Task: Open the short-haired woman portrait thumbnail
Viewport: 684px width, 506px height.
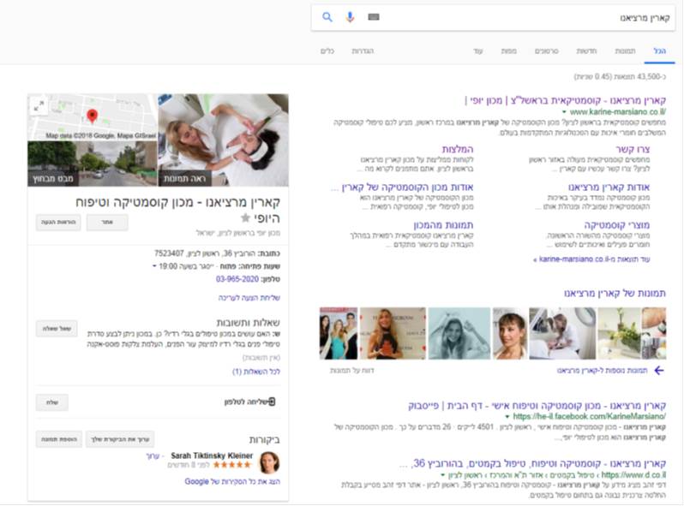Action: pos(509,333)
